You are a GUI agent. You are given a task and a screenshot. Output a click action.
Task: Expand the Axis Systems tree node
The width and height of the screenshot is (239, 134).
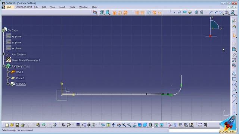pyautogui.click(x=3, y=54)
